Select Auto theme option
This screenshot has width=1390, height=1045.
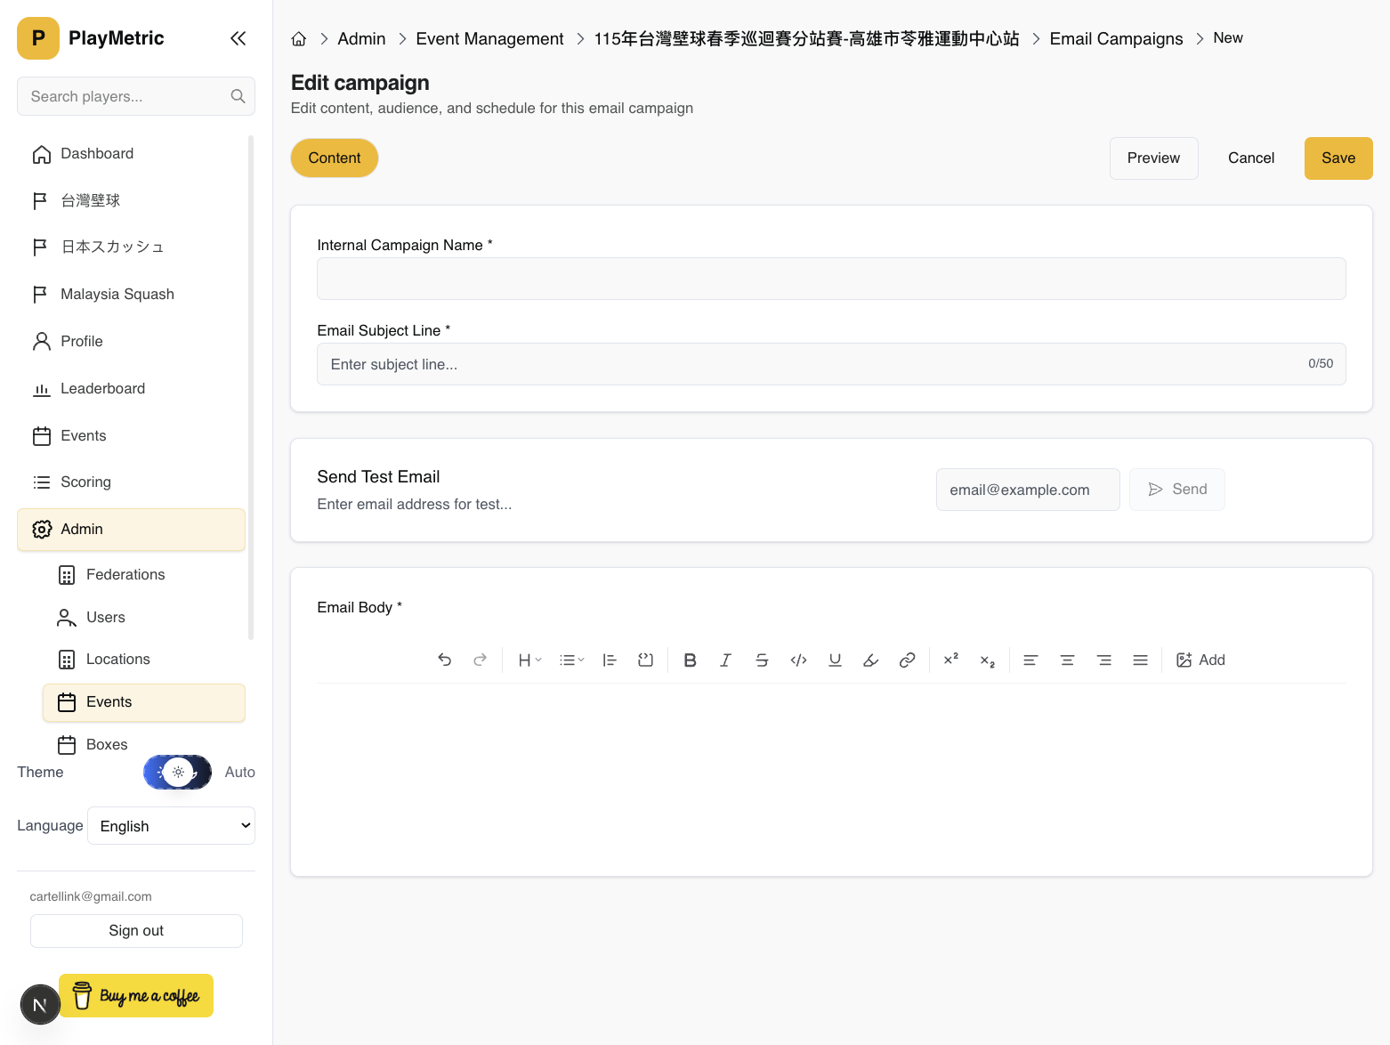[x=239, y=772]
